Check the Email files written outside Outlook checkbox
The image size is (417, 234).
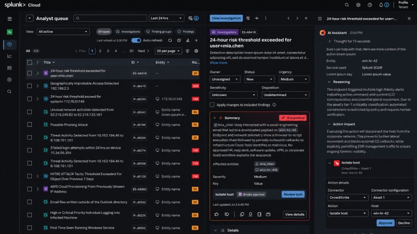pos(30,202)
